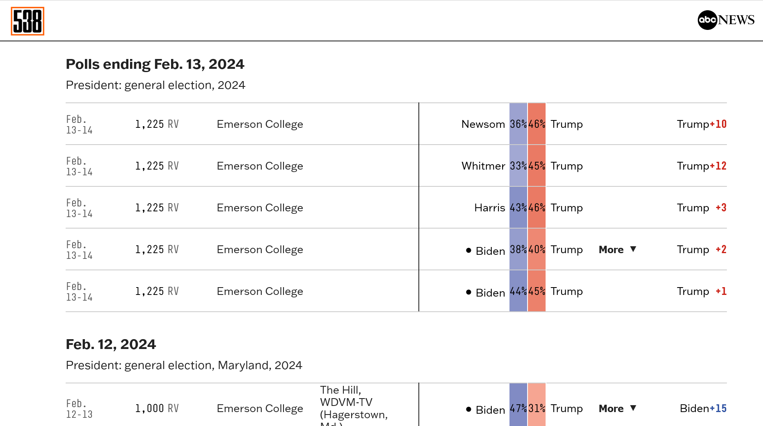Open Emerson College link in Newsom row

[260, 124]
